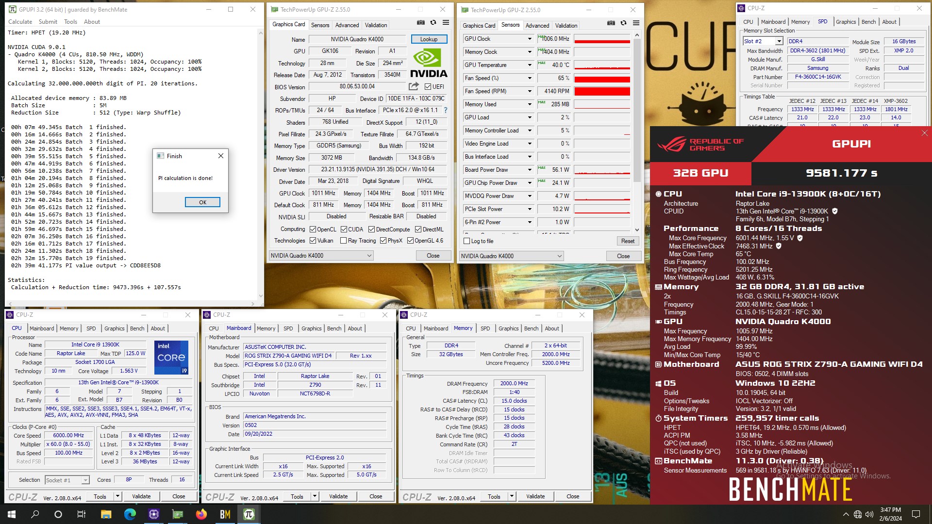The width and height of the screenshot is (932, 524).
Task: Show hidden system tray icons
Action: click(846, 514)
